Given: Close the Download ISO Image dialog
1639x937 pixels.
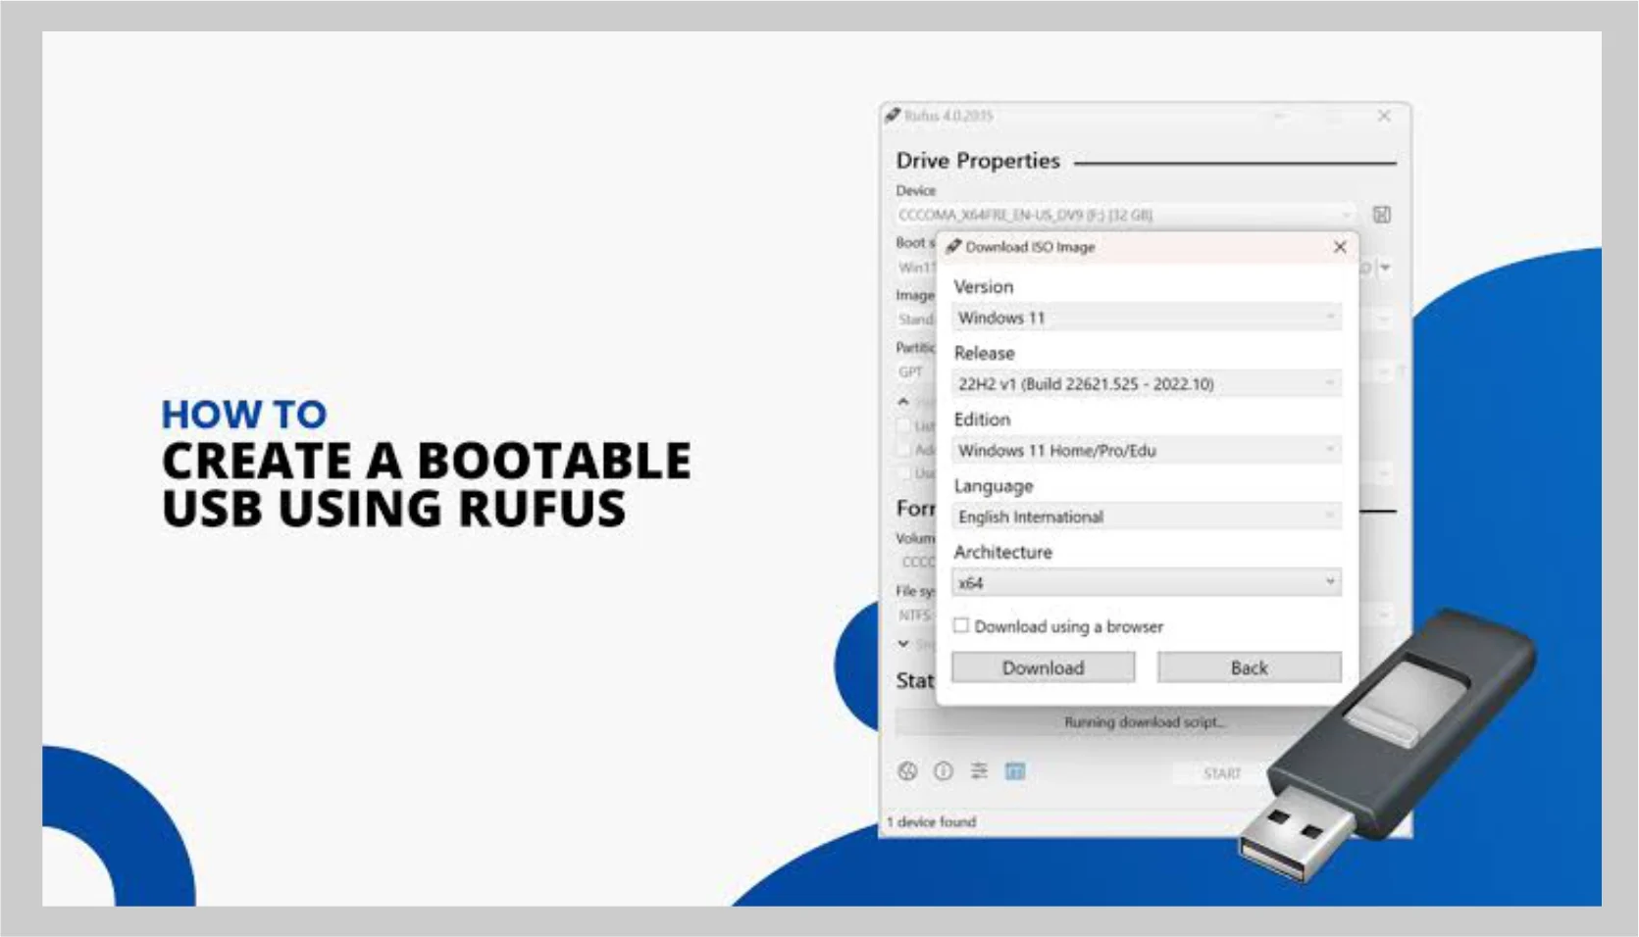Looking at the screenshot, I should coord(1340,247).
